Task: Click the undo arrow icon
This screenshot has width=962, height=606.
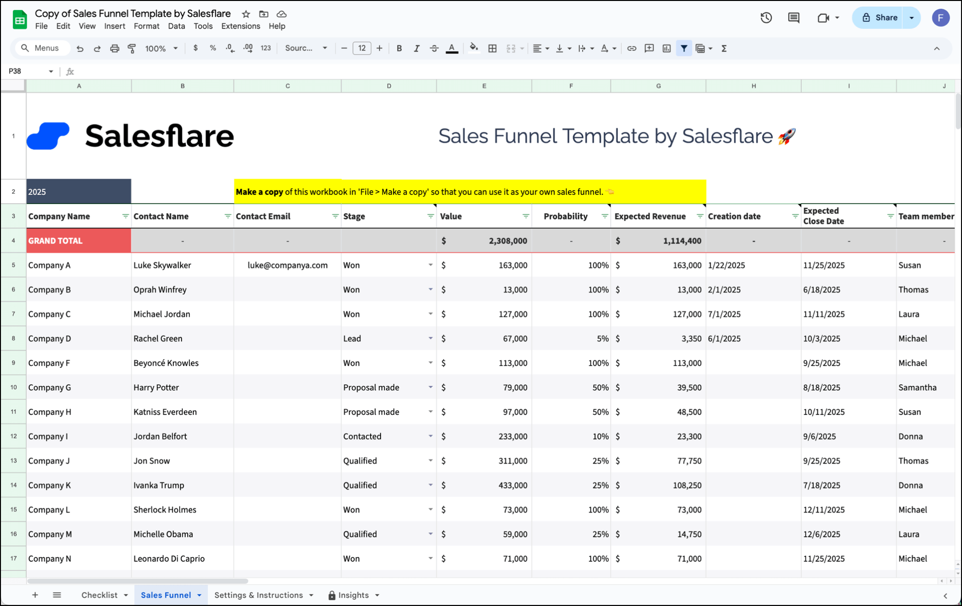Action: [80, 48]
